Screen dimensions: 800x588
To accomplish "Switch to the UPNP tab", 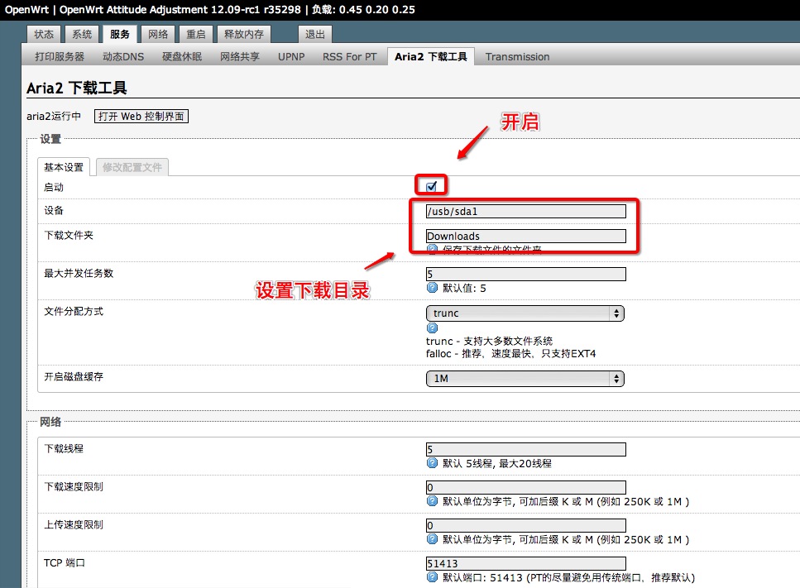I will coord(290,56).
